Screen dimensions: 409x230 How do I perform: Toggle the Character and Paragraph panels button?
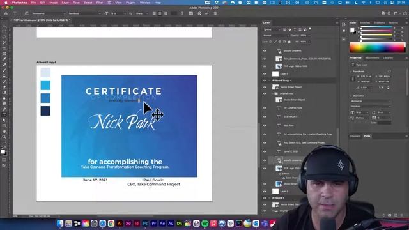coord(191,13)
